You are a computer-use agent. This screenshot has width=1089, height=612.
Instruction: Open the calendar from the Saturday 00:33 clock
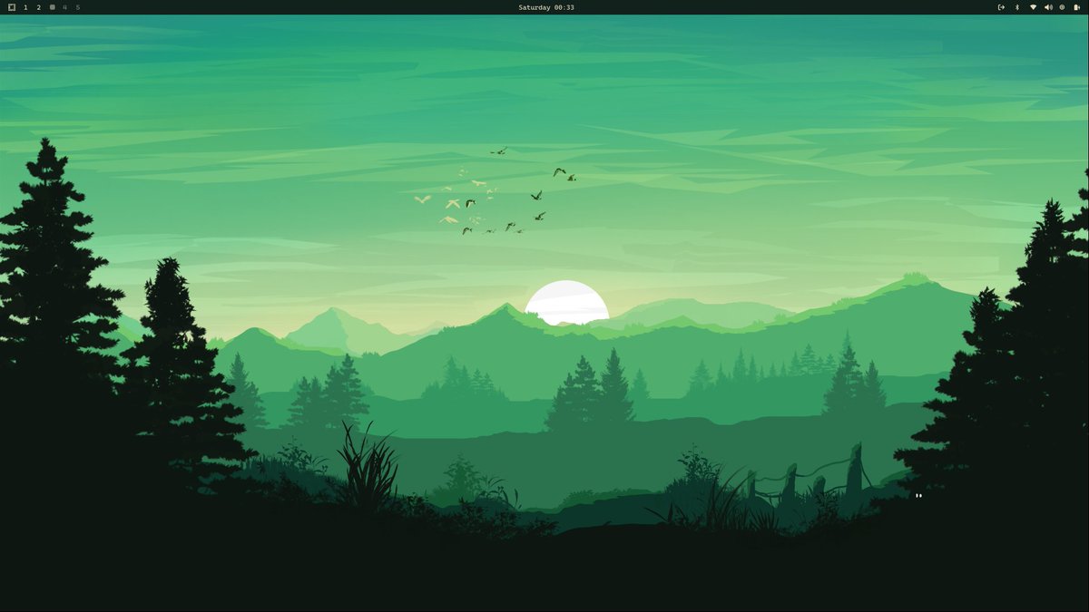click(x=546, y=7)
